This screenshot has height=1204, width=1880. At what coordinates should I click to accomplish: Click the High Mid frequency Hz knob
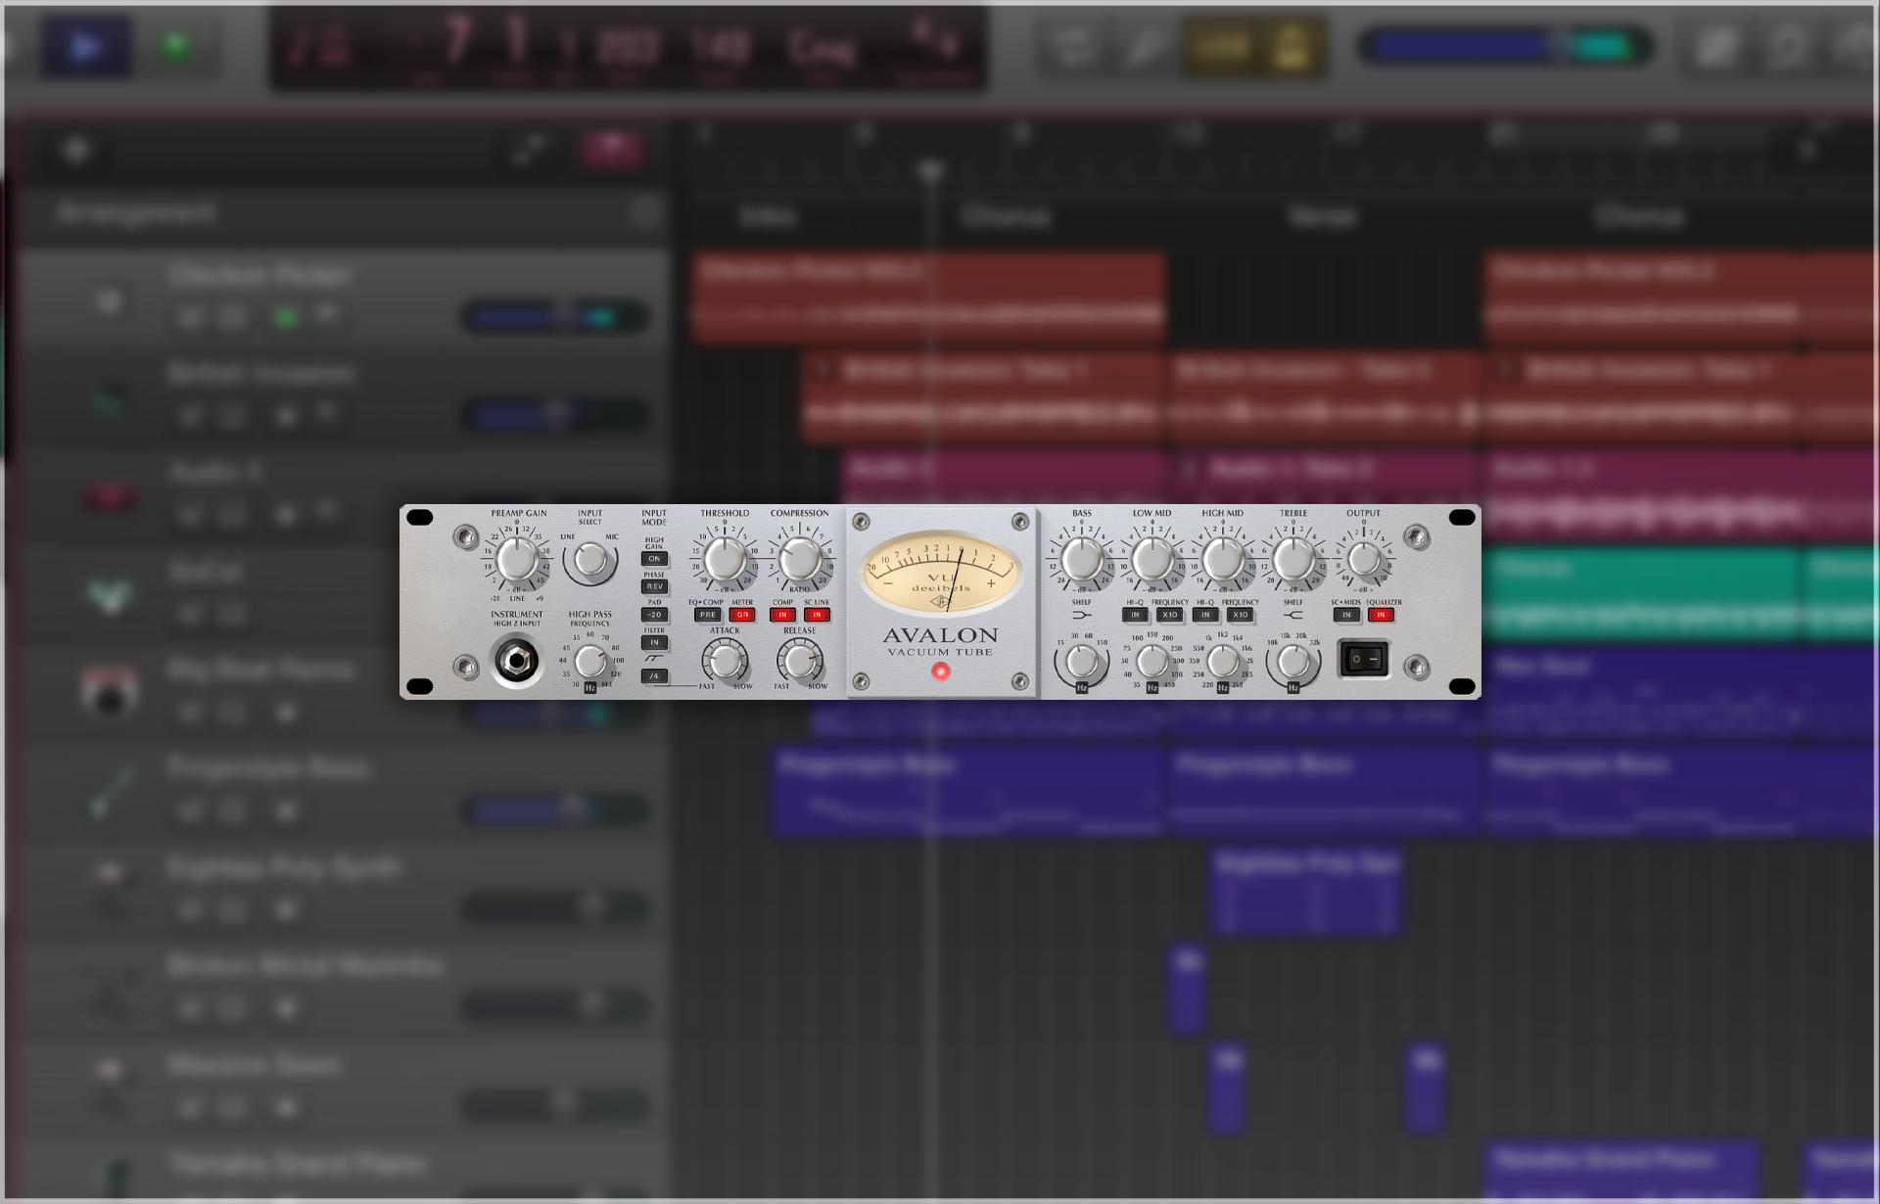1223,662
